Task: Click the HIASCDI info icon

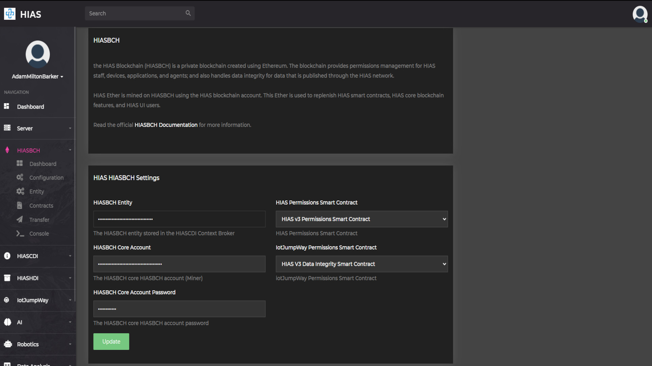Action: (x=7, y=256)
